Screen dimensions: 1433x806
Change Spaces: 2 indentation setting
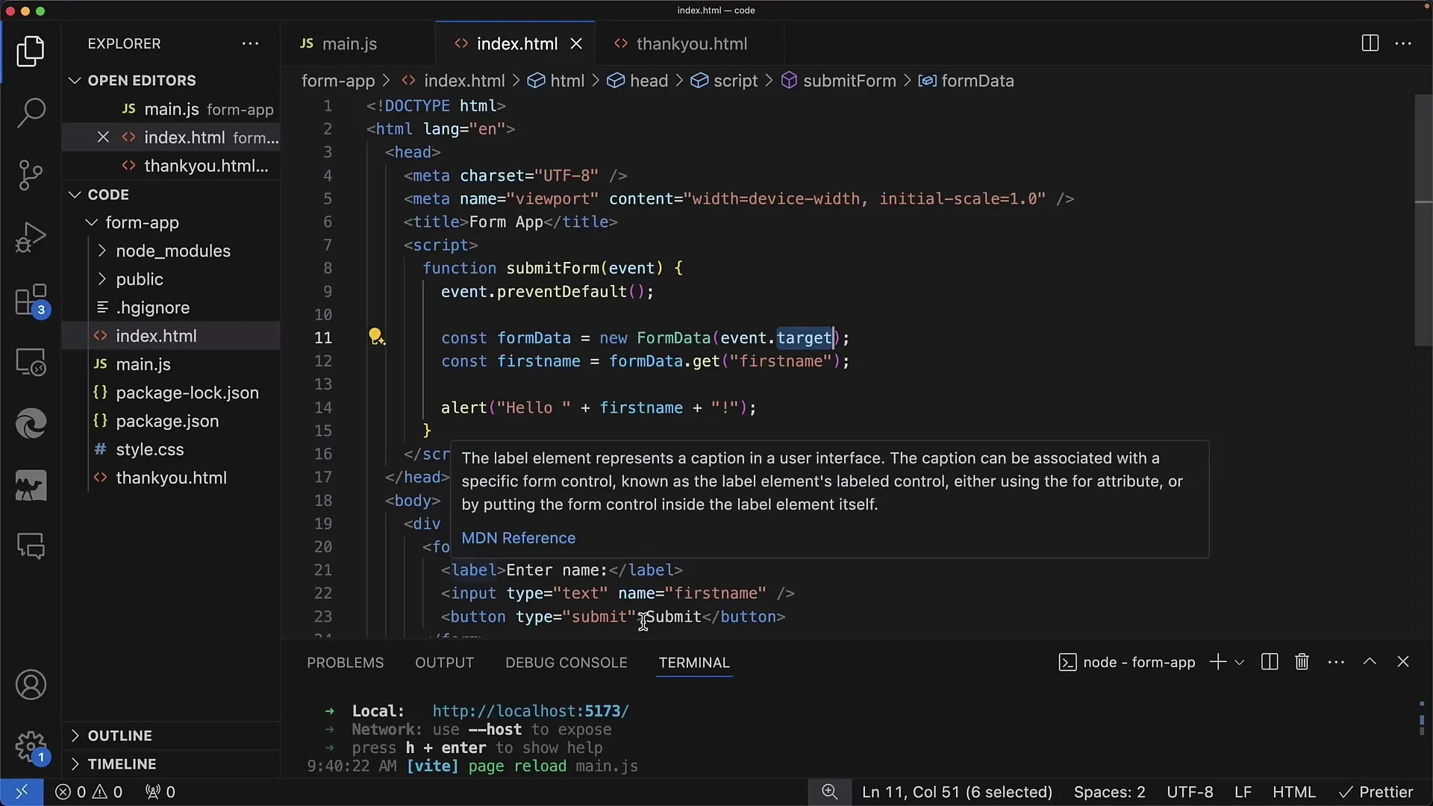click(x=1109, y=792)
